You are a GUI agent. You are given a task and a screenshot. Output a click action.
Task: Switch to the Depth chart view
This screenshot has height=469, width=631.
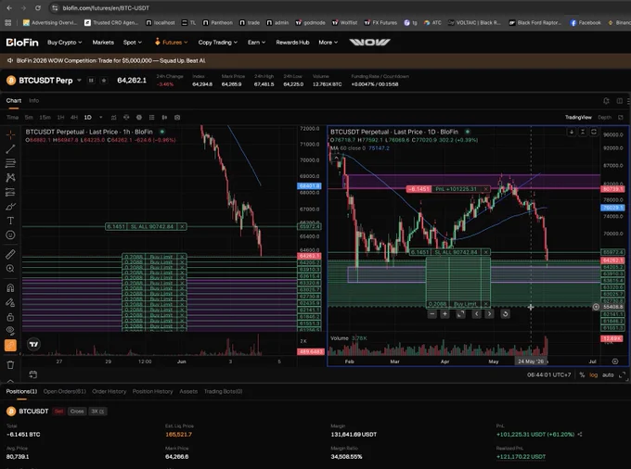coord(604,118)
